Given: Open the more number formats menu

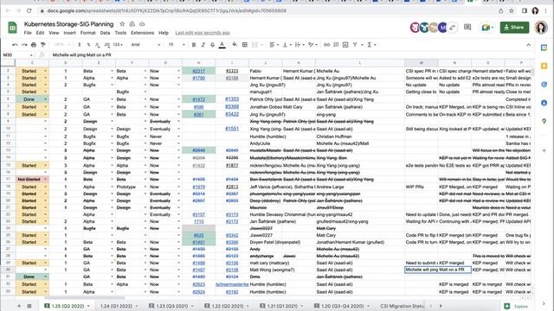Looking at the screenshot, I should click(x=118, y=45).
